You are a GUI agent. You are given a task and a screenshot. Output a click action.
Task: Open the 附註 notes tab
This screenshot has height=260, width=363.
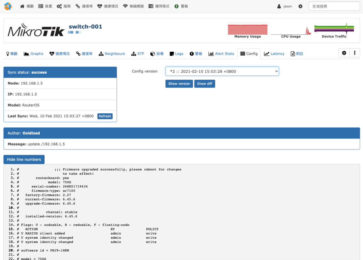[297, 54]
